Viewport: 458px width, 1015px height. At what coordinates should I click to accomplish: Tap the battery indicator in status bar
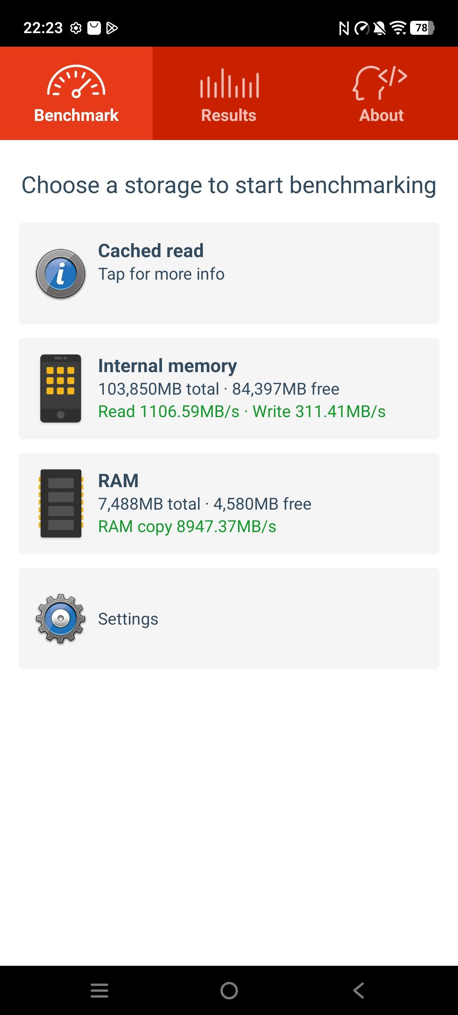422,28
